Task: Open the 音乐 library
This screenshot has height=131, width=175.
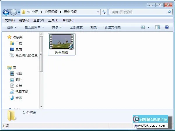Action: [x=16, y=98]
